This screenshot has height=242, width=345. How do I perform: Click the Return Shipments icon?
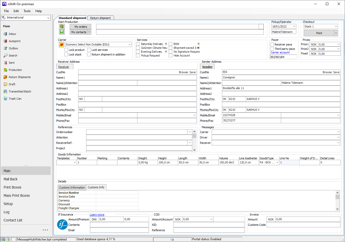pyautogui.click(x=5, y=77)
